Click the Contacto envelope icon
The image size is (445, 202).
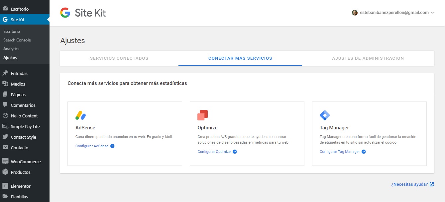click(5, 148)
